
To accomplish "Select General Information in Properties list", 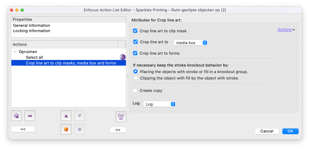I will [32, 26].
